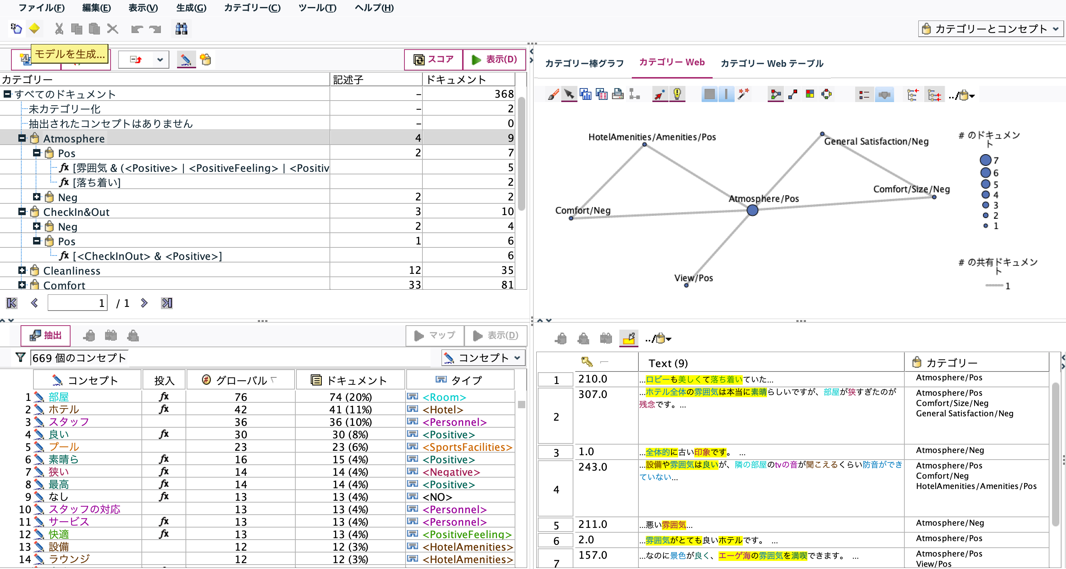The image size is (1066, 569).
Task: Switch to the カテゴリー棒グラフ tab
Action: click(x=584, y=63)
